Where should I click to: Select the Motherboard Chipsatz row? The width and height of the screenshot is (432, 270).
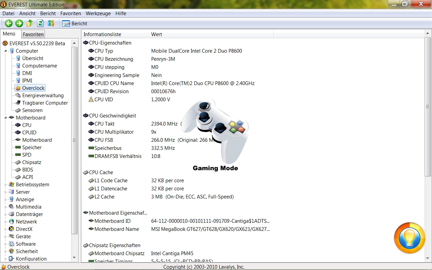coord(178,253)
